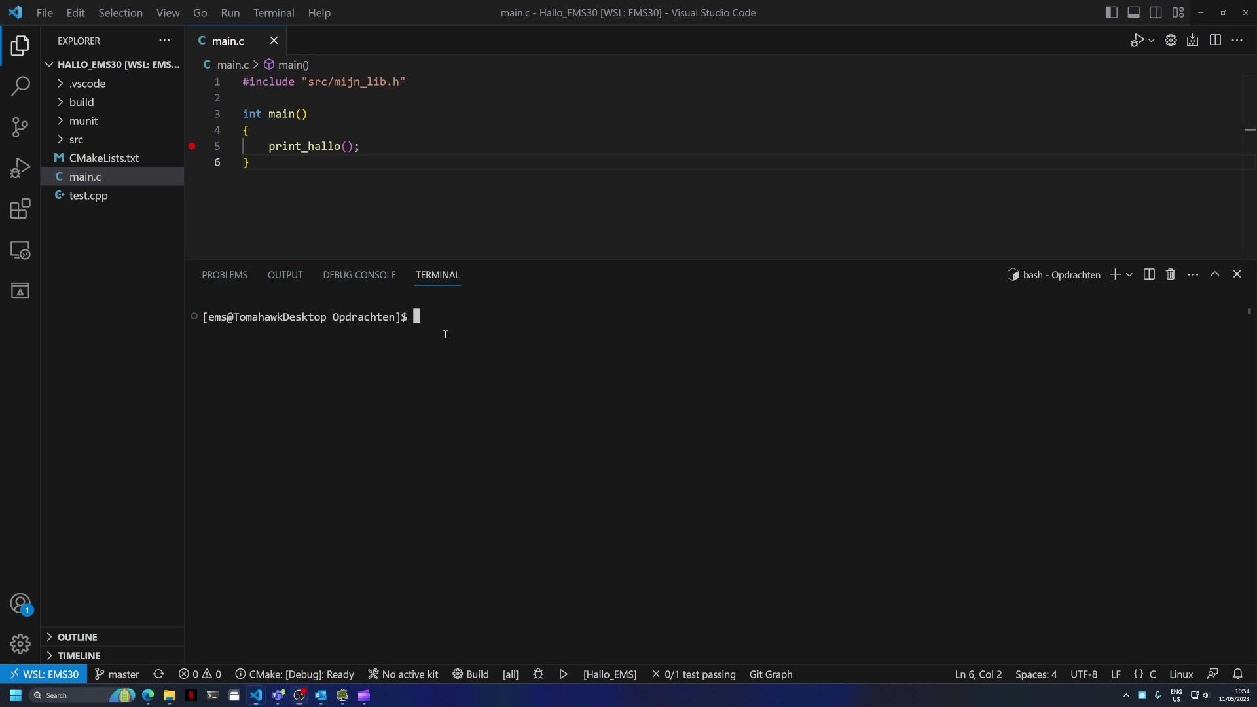Click the CMake debug bug icon in status bar

538,674
